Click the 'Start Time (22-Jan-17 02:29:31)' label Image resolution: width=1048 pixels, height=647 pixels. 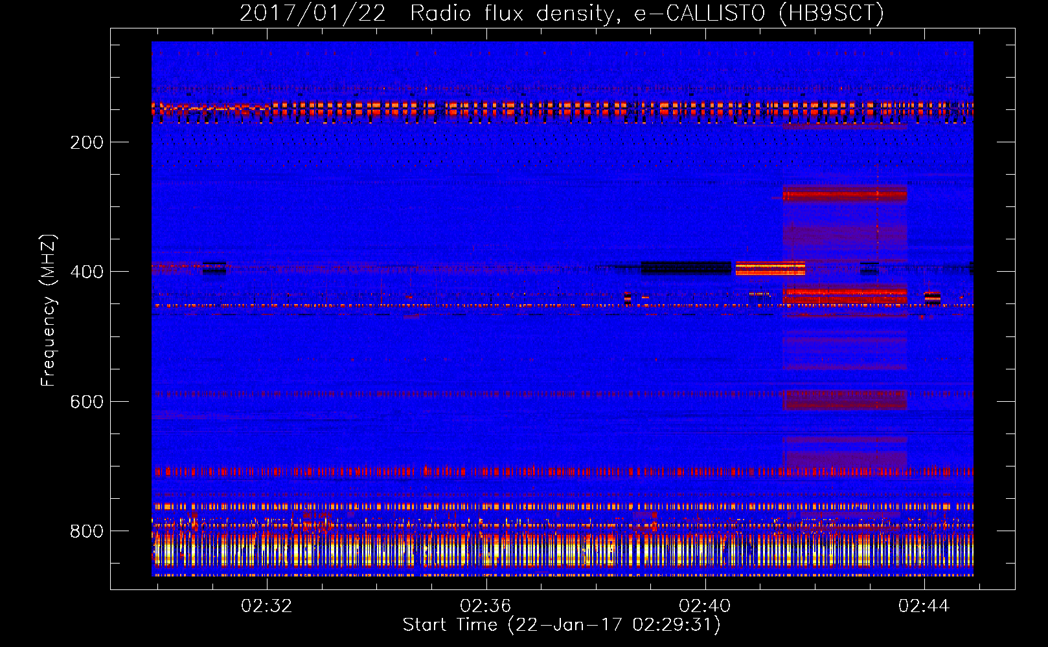pos(562,625)
